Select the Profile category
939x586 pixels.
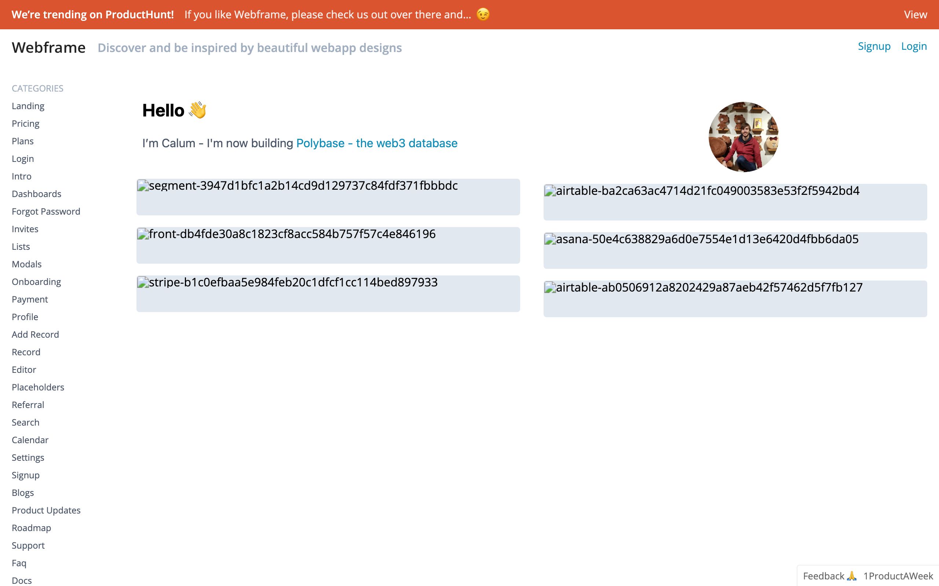point(25,317)
